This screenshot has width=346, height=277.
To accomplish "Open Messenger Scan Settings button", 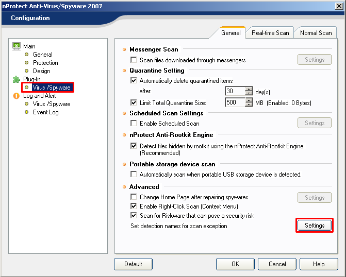I will click(315, 60).
